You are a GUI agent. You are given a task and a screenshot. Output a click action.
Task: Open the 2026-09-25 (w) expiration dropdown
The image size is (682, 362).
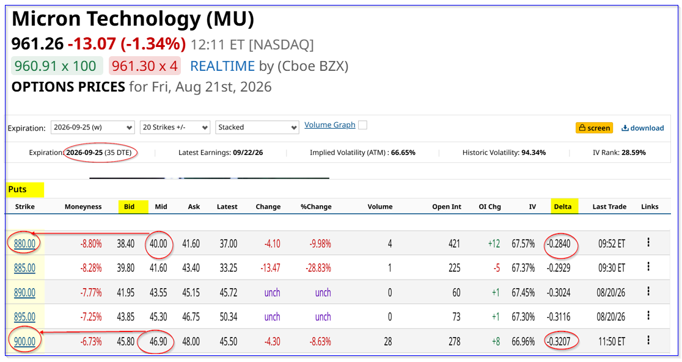click(x=93, y=128)
